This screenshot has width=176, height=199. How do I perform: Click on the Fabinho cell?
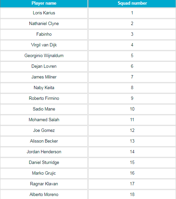[44, 34]
